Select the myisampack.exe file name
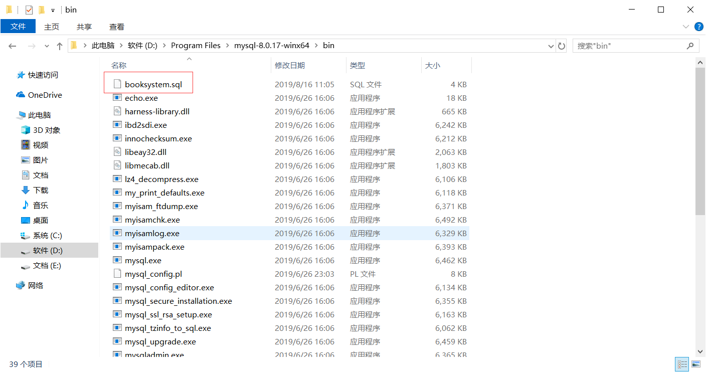Screen dimensions: 706x372 [x=154, y=247]
